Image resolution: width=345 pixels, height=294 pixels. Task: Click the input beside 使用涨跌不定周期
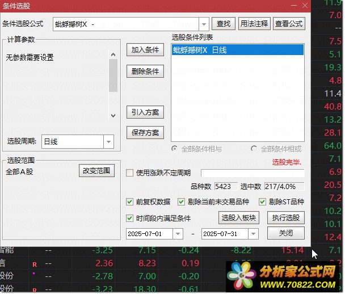(253, 173)
